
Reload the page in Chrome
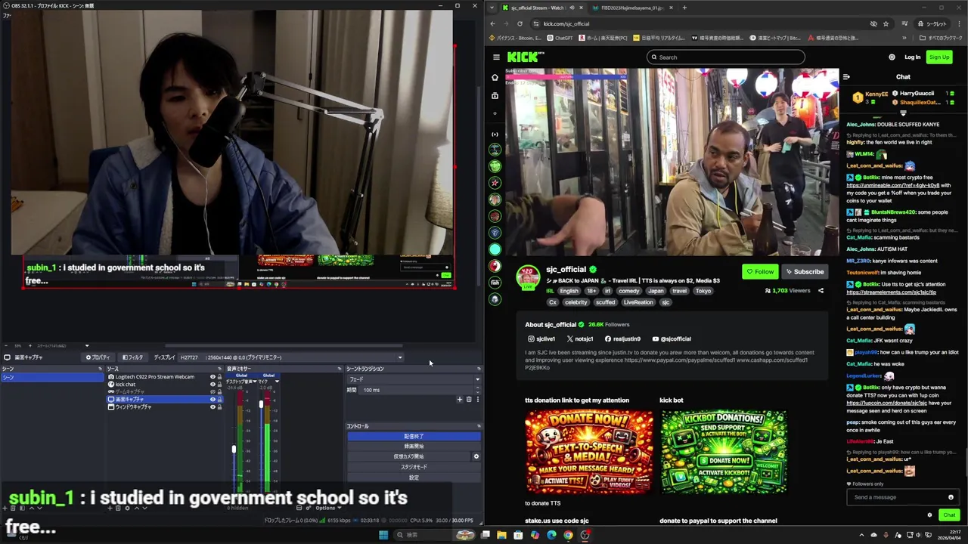[x=520, y=23]
